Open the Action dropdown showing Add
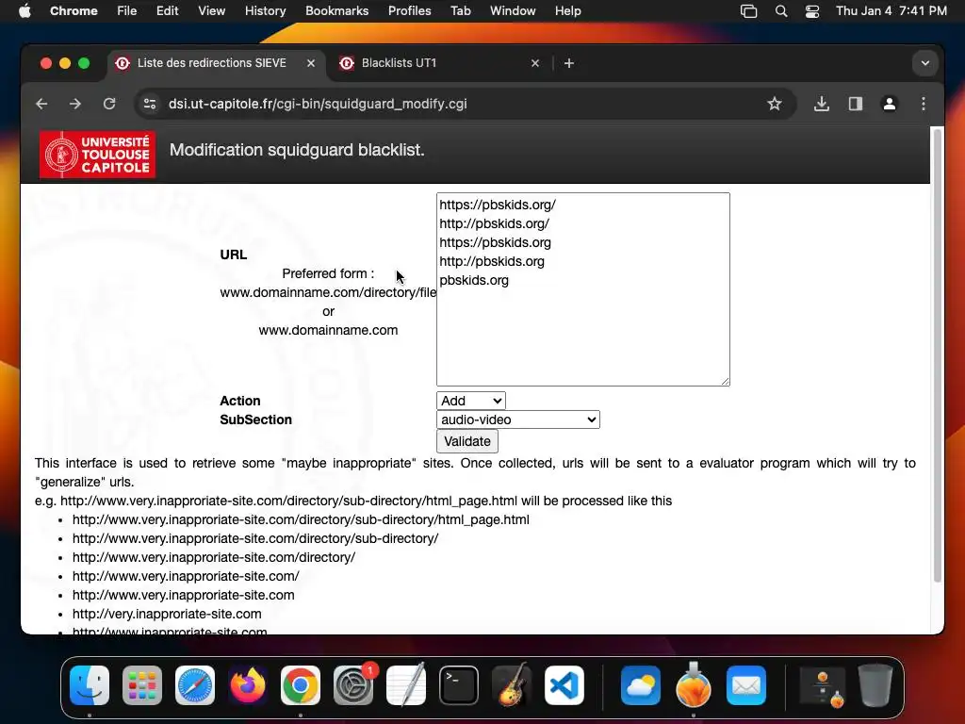 471,401
